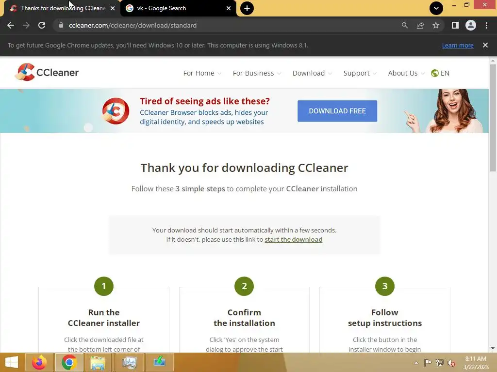This screenshot has height=372, width=497.
Task: Click the Run the CCleaner installer heading
Action: [x=104, y=318]
